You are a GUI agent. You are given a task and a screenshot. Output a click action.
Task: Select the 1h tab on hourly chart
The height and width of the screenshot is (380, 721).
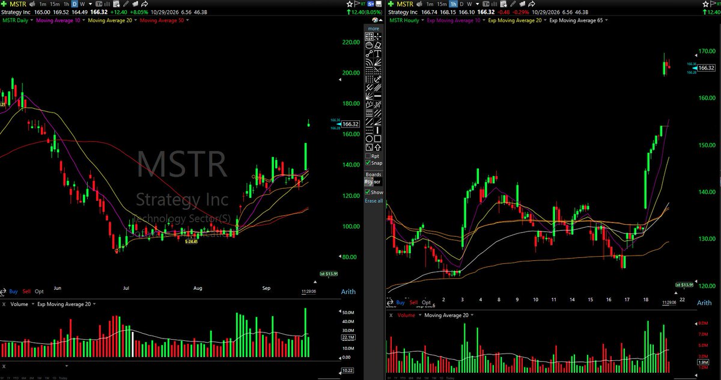point(453,4)
